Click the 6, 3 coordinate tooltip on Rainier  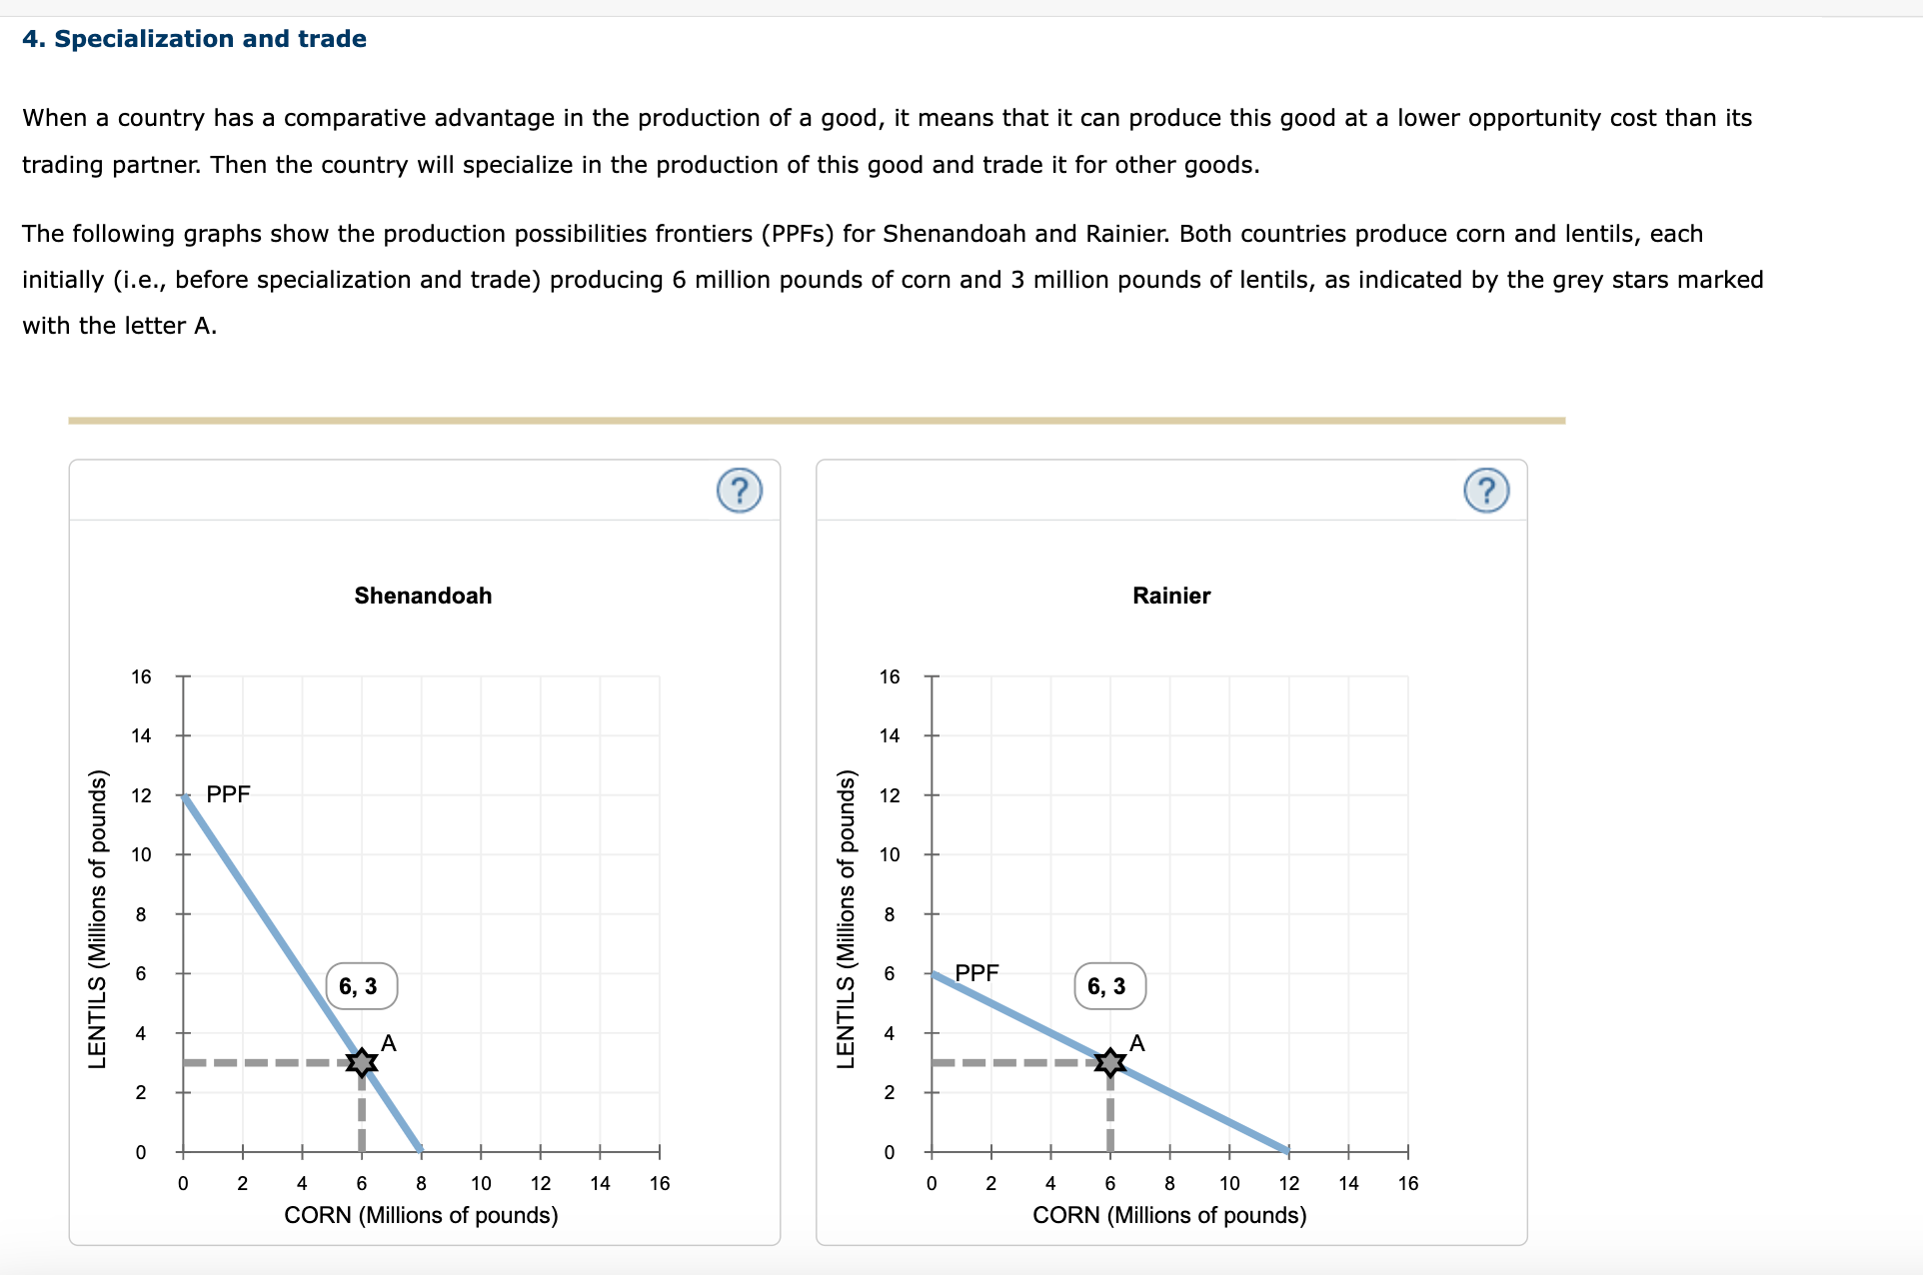(x=1109, y=985)
